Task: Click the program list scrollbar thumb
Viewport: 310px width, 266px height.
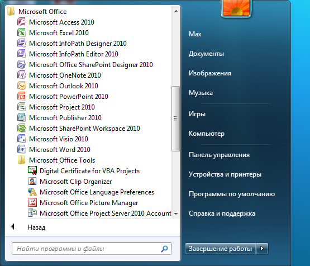Action: 175,118
